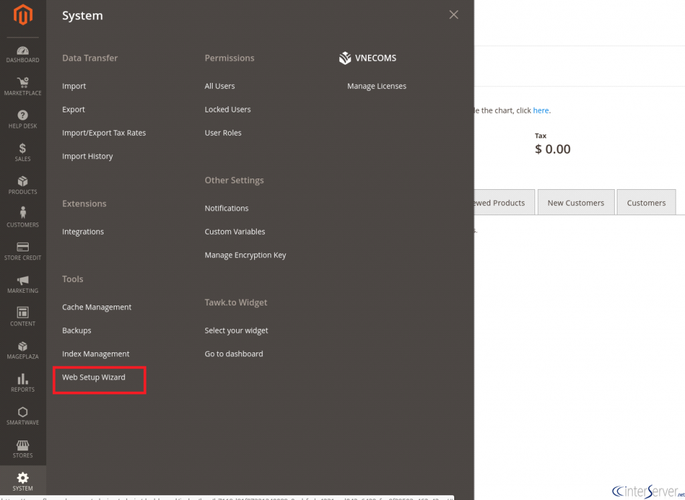
Task: Open Notifications under Other Settings
Action: click(226, 209)
